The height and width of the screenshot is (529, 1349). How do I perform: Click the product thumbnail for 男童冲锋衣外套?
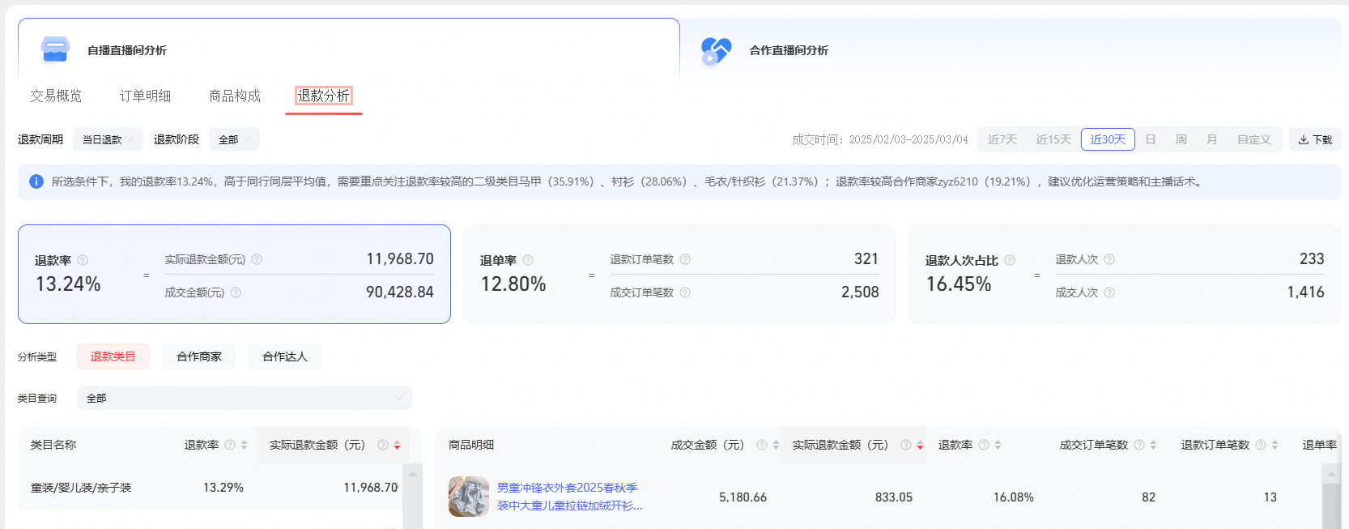469,497
